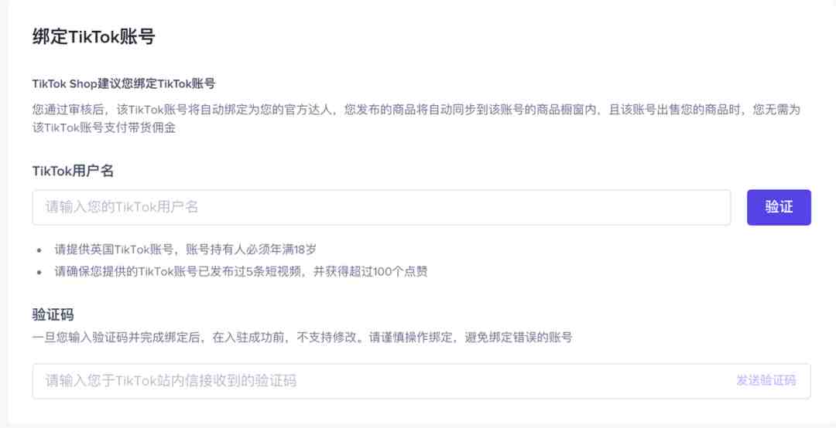Click the 绑定TikTok账号 page heading
Viewport: 836px width, 428px height.
click(94, 37)
